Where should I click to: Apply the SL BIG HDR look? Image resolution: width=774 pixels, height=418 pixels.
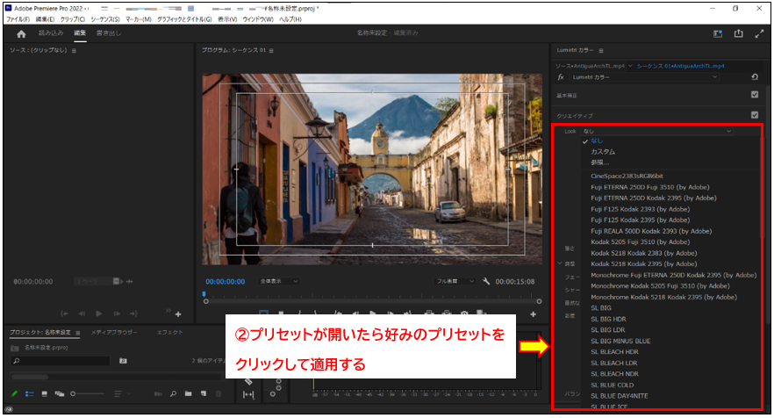pos(608,319)
